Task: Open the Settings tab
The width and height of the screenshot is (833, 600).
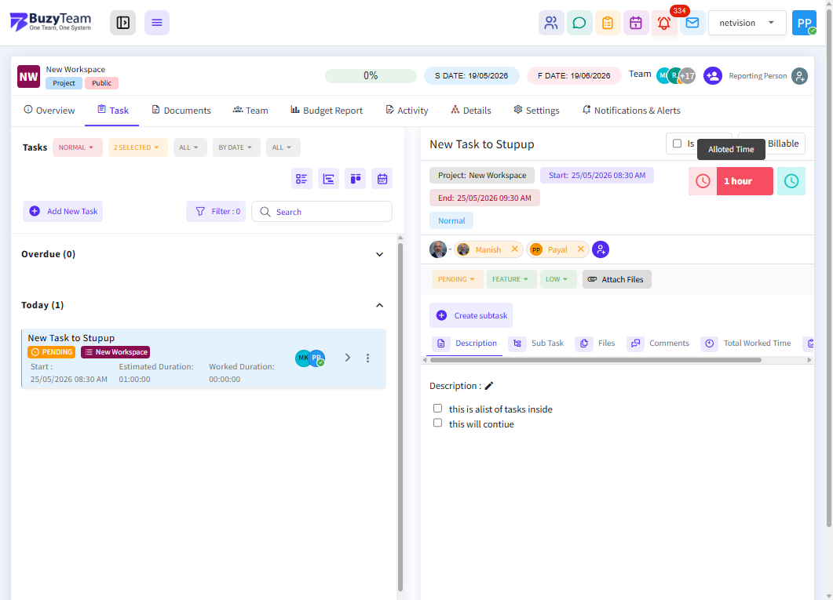Action: [x=536, y=111]
